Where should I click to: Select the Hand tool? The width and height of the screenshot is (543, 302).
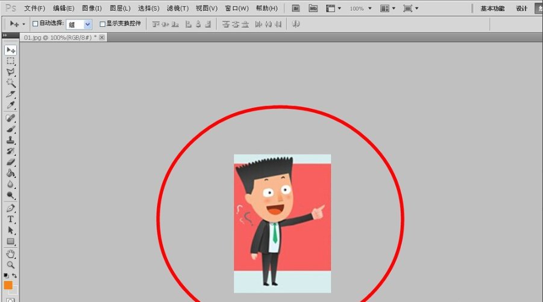10,254
